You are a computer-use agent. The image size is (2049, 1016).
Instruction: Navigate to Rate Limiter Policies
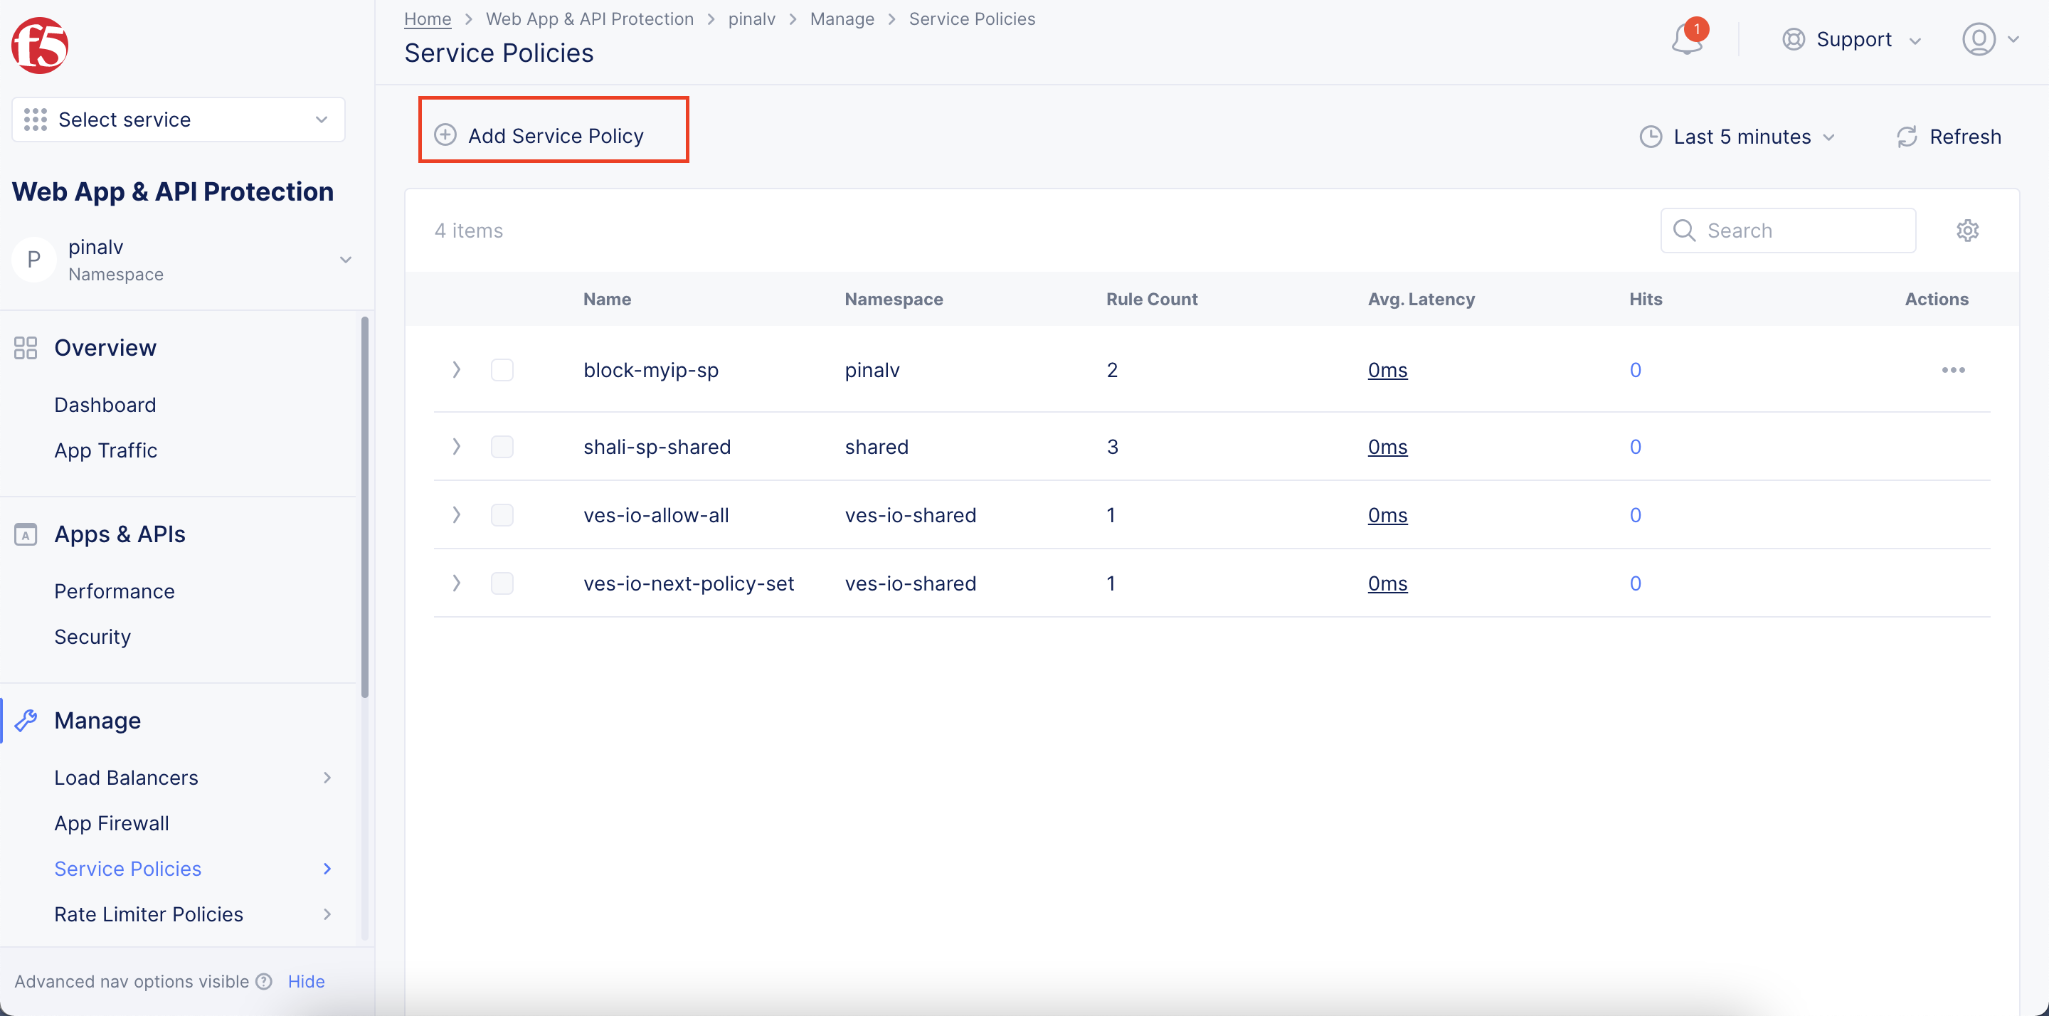(x=147, y=914)
